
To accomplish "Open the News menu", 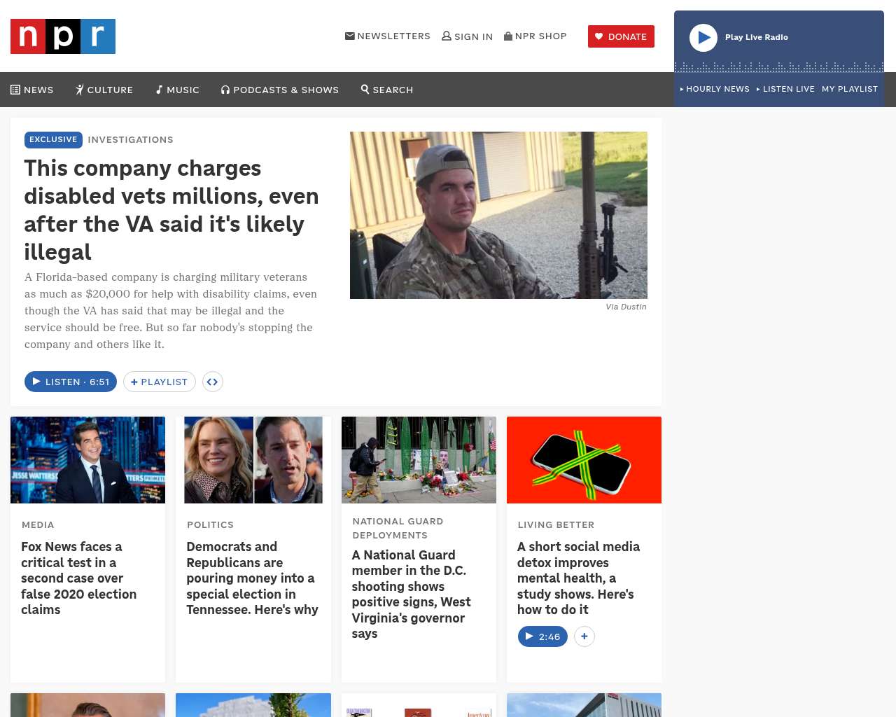I will coord(32,90).
